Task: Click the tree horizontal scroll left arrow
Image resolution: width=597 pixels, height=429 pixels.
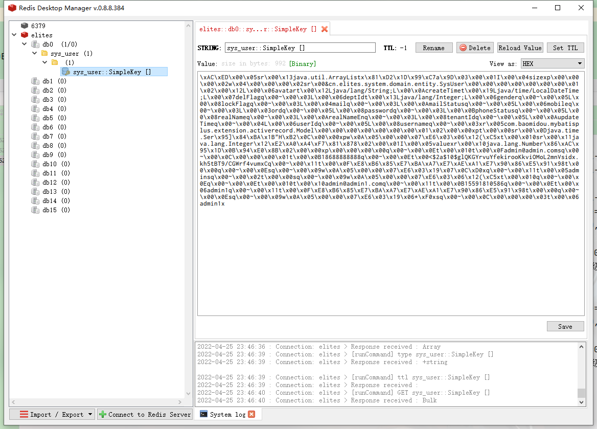Action: (14, 402)
